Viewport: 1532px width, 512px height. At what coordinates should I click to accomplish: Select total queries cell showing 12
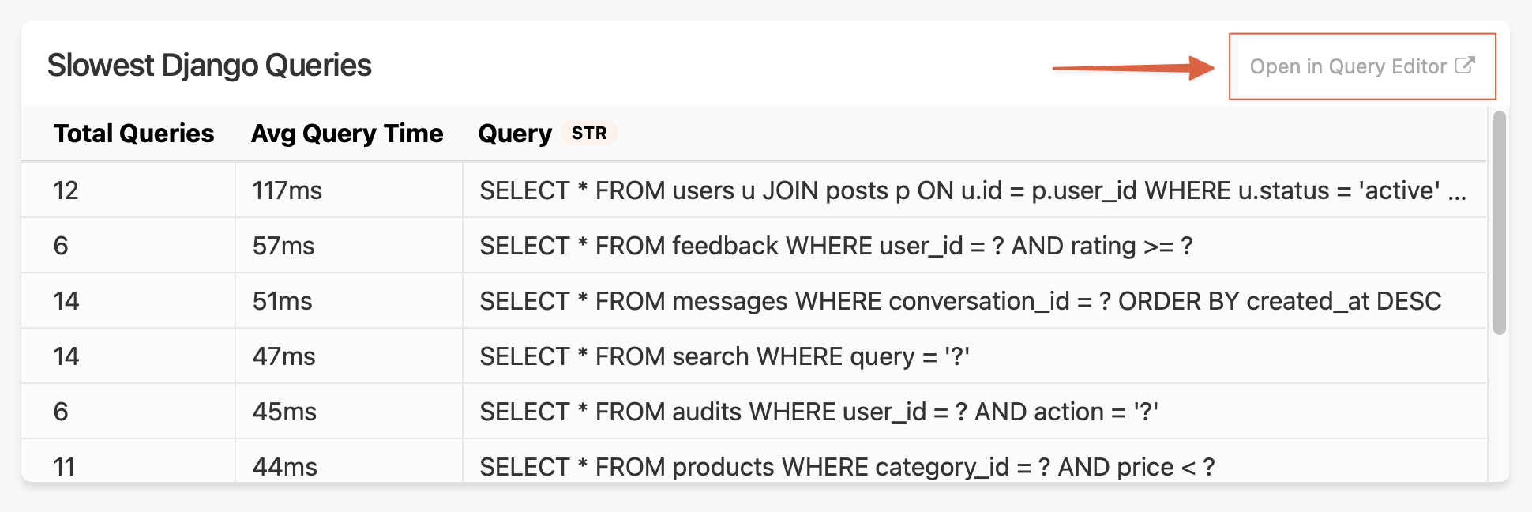[x=66, y=190]
